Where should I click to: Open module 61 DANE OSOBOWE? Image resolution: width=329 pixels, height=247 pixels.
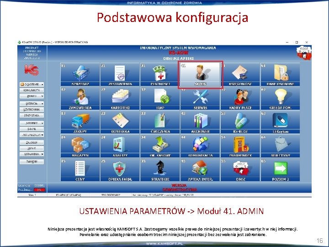pyautogui.click(x=280, y=75)
